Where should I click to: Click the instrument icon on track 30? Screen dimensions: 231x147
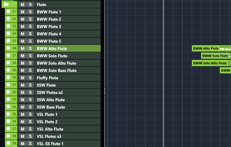point(8,78)
